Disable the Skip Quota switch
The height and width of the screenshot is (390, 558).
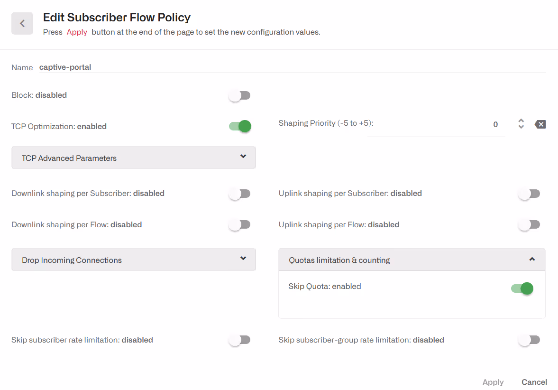coord(522,288)
